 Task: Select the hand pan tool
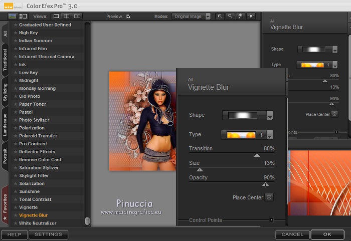tap(240, 17)
